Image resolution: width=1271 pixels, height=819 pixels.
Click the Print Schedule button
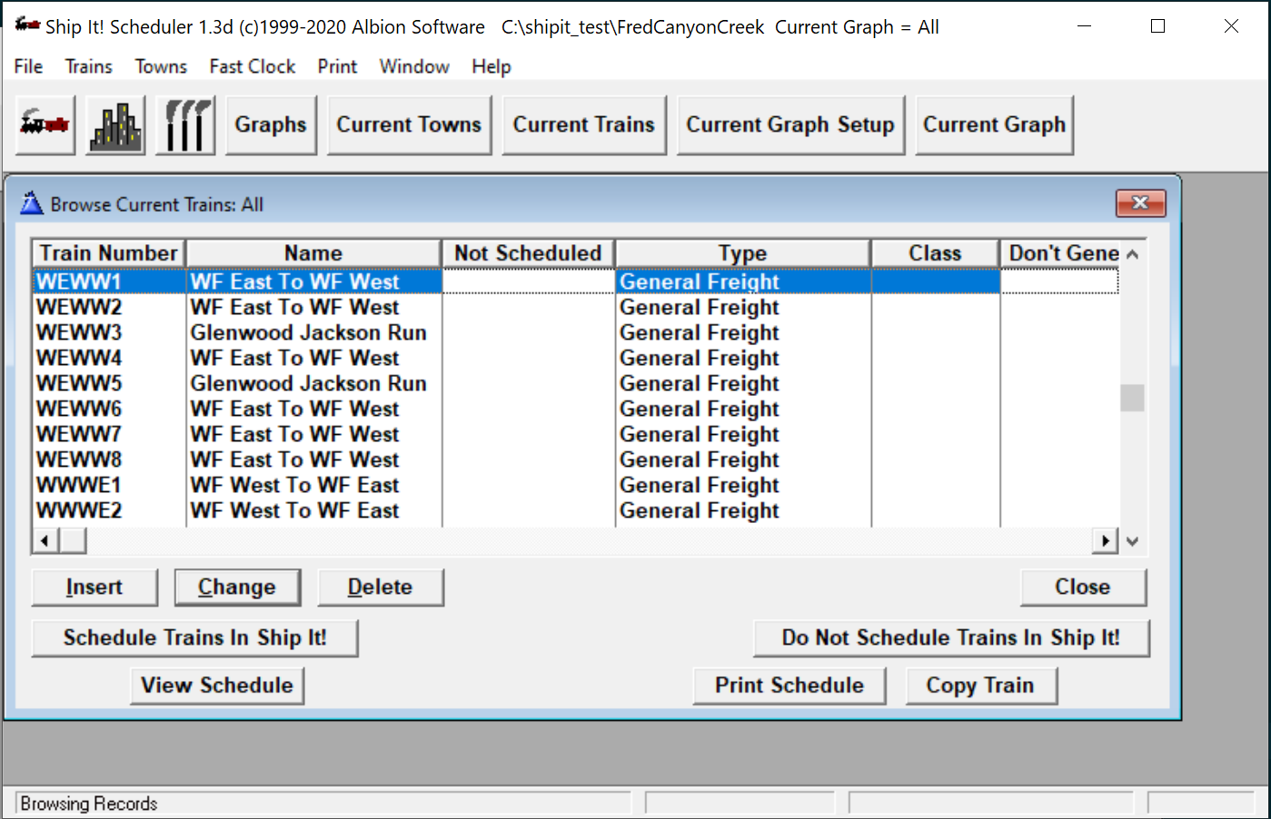coord(789,686)
